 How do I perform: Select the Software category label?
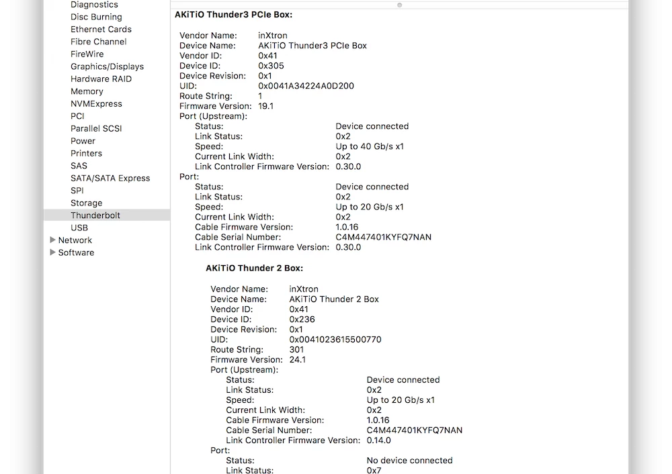pos(77,252)
